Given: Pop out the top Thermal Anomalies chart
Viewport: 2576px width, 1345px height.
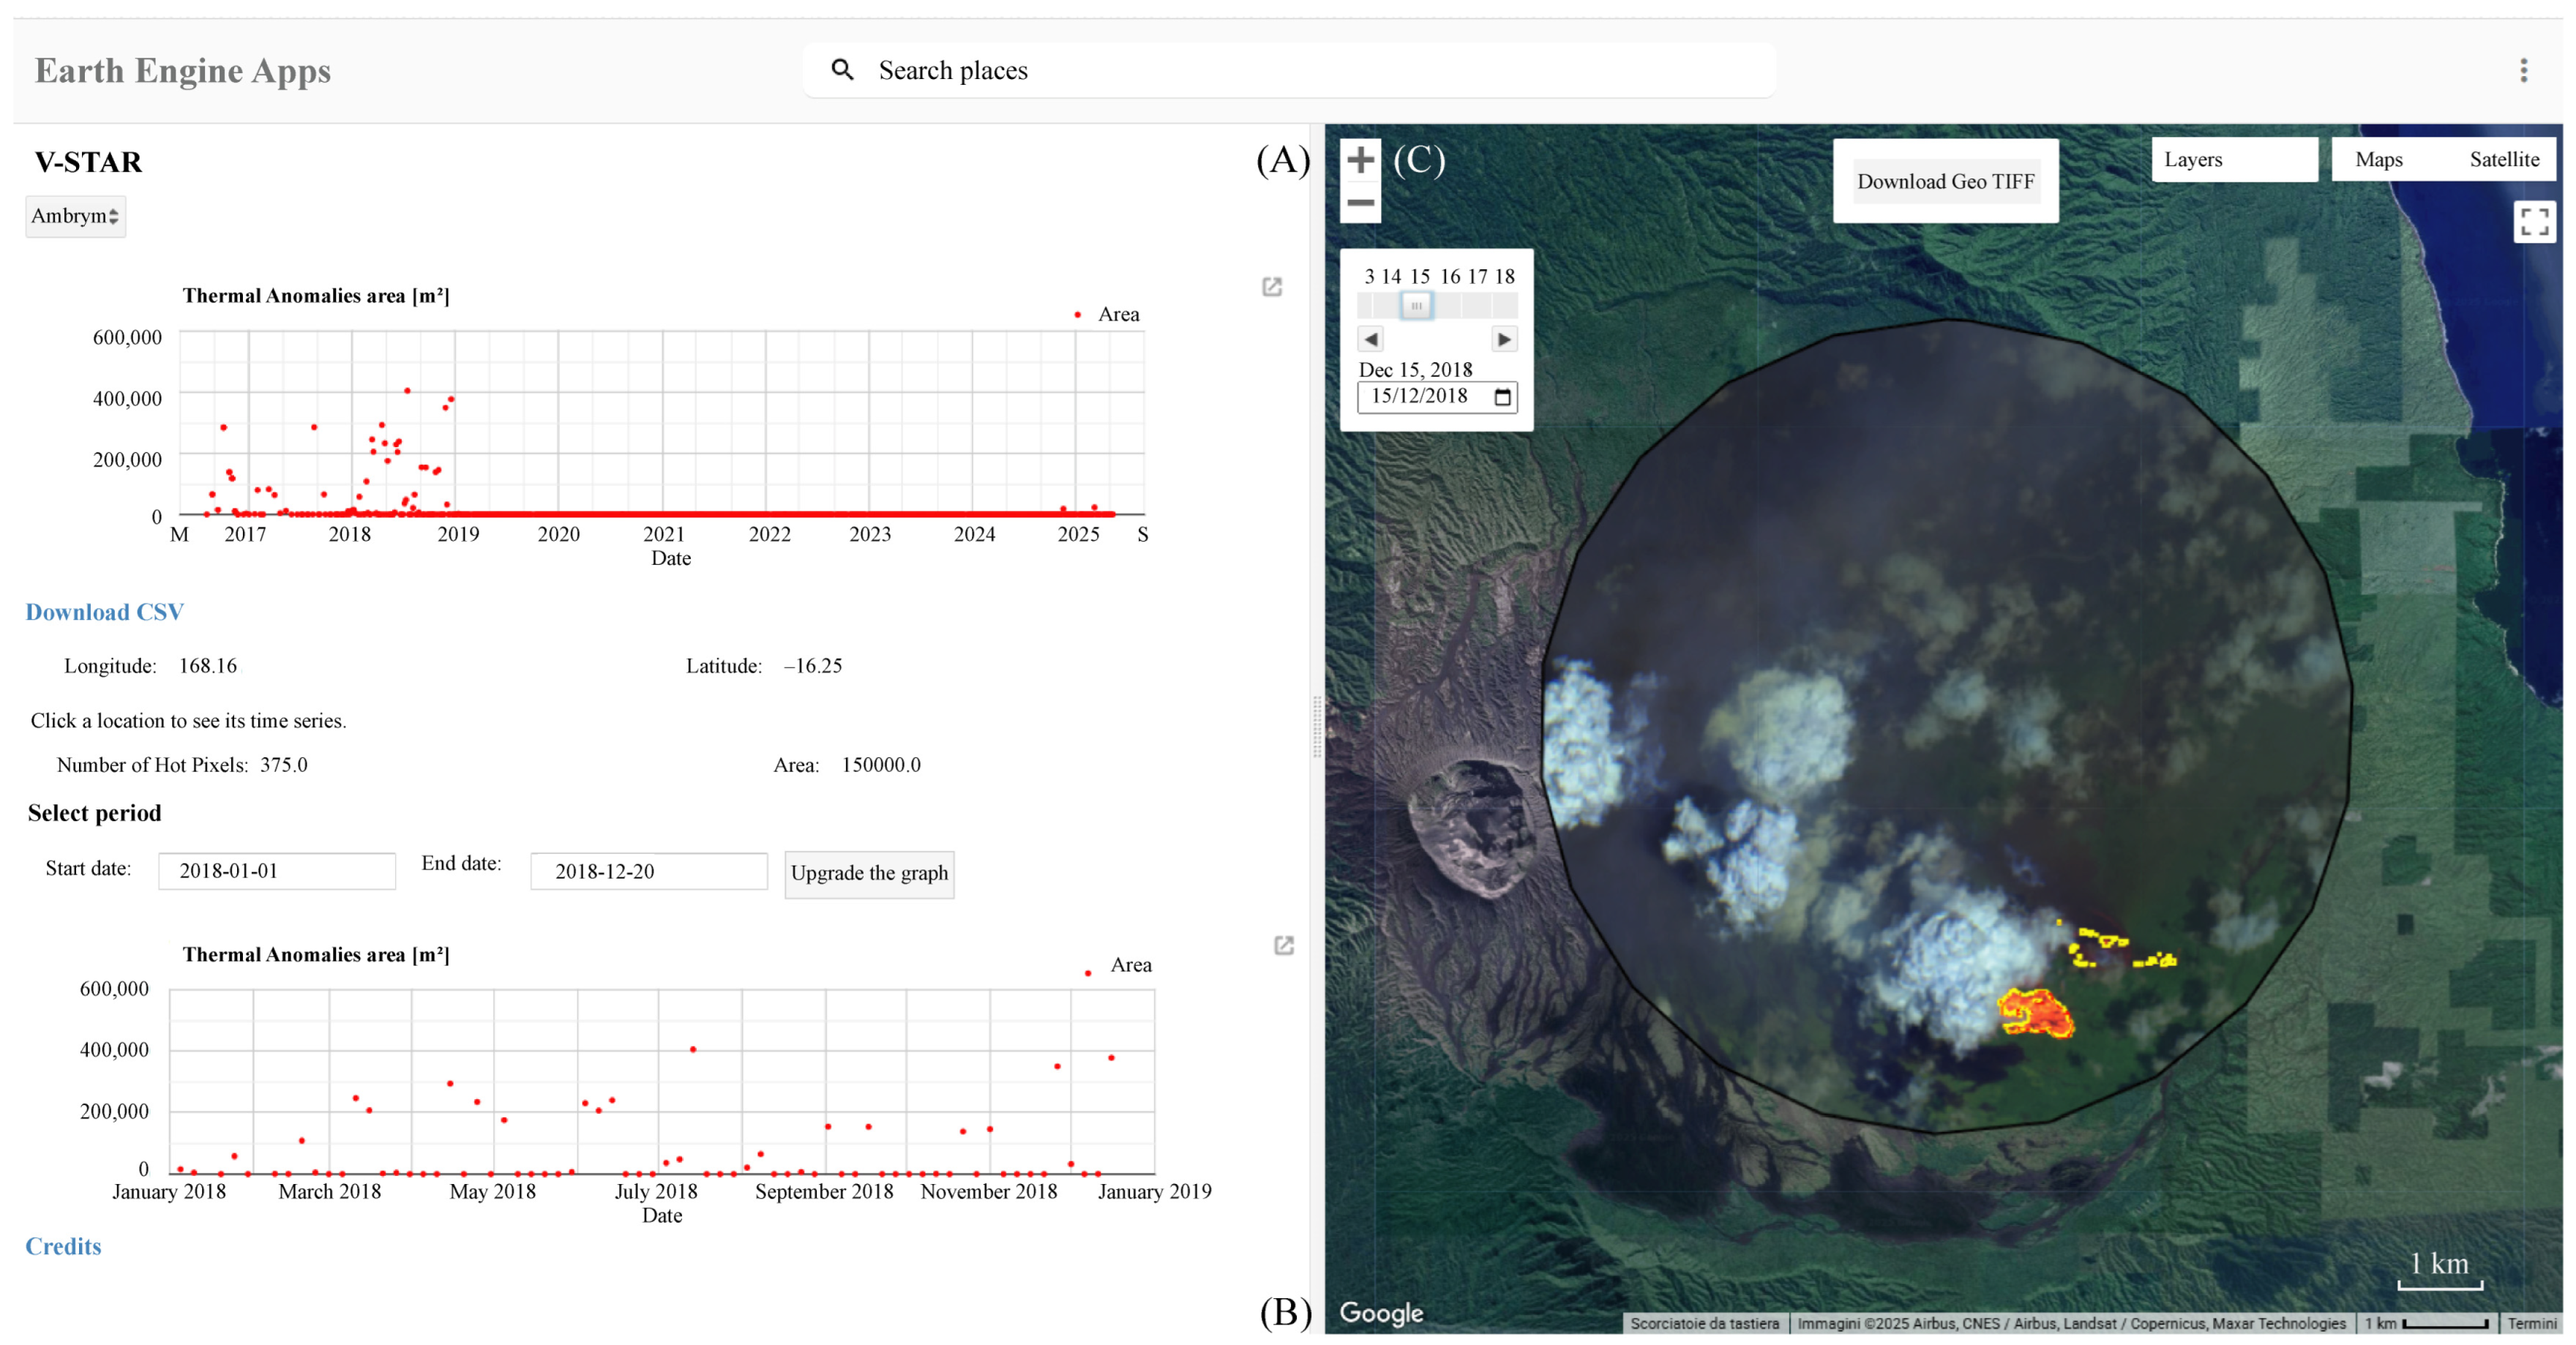Looking at the screenshot, I should coord(1272,287).
